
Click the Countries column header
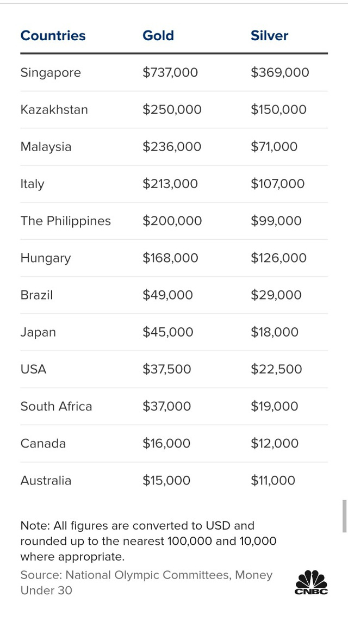(53, 36)
